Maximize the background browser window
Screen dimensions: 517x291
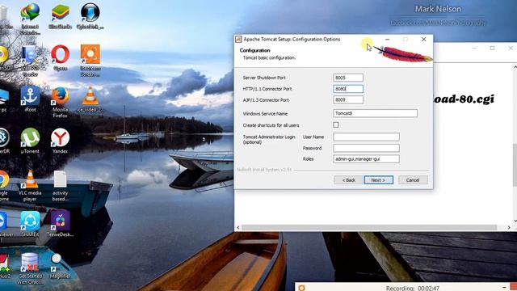492,48
